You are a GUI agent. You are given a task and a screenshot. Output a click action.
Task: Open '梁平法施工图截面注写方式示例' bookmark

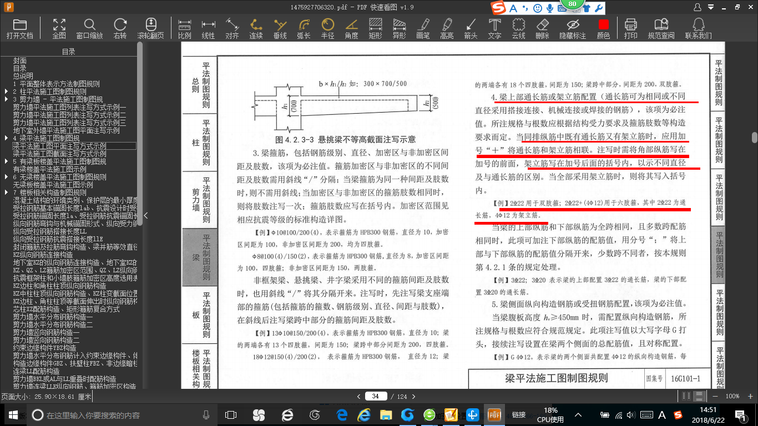pos(59,154)
